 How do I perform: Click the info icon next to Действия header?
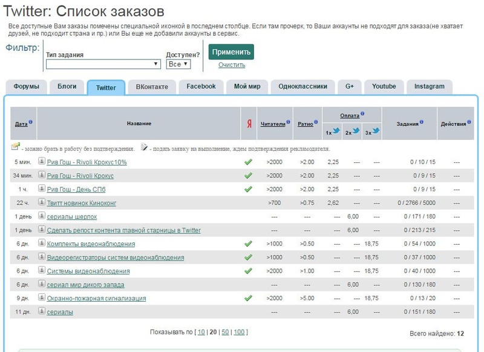coord(469,122)
